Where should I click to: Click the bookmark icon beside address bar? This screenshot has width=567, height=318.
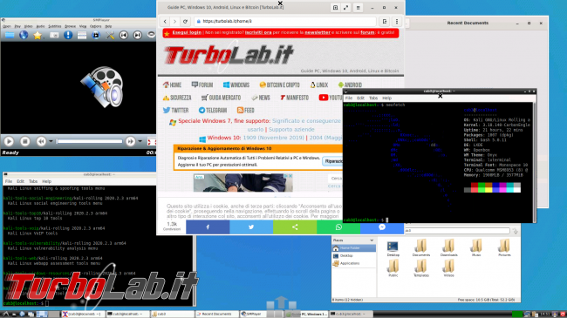[x=385, y=21]
